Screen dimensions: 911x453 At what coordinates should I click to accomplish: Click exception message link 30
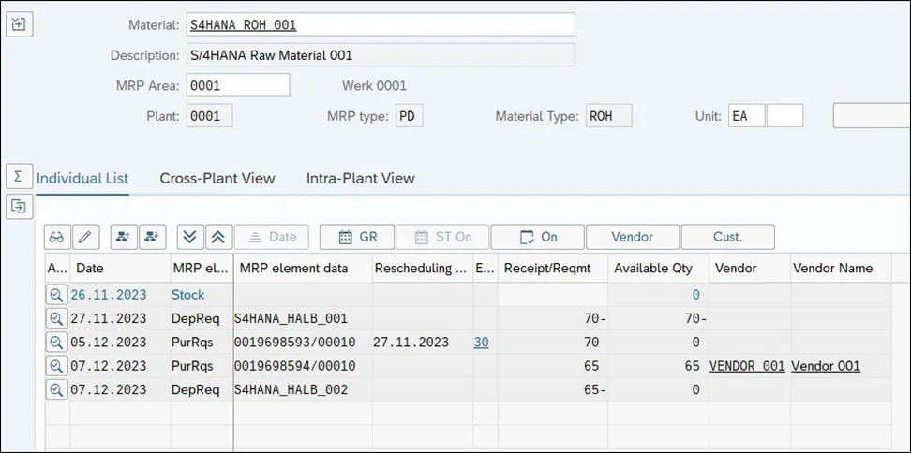(481, 343)
